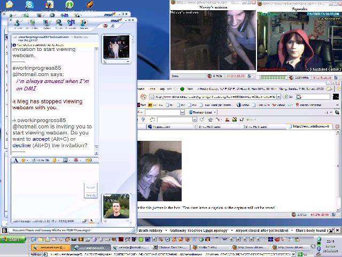Click the Bluetooth icon in system tray

click(319, 248)
